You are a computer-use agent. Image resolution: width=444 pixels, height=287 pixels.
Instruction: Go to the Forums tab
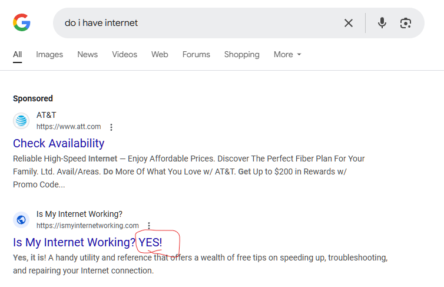pos(196,54)
